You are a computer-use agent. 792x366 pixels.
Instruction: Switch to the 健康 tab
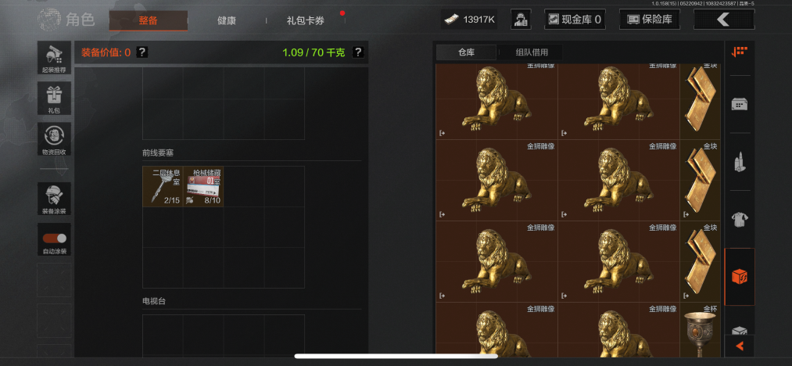click(226, 21)
